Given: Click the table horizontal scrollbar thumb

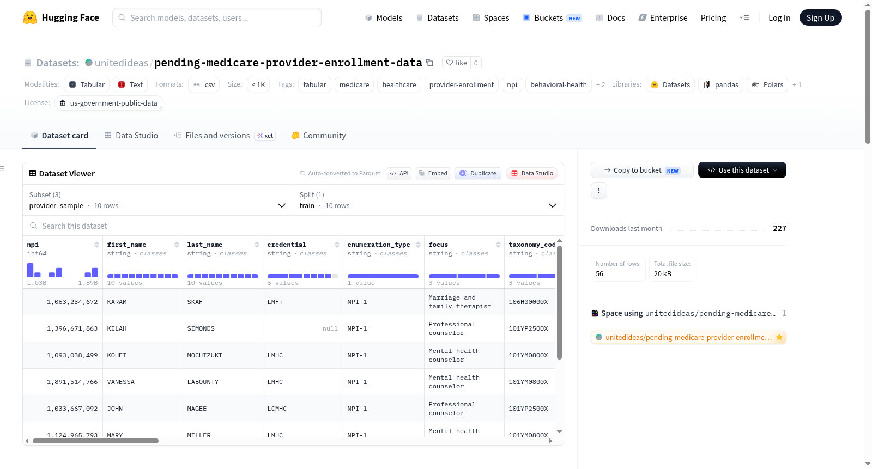Looking at the screenshot, I should pos(95,441).
